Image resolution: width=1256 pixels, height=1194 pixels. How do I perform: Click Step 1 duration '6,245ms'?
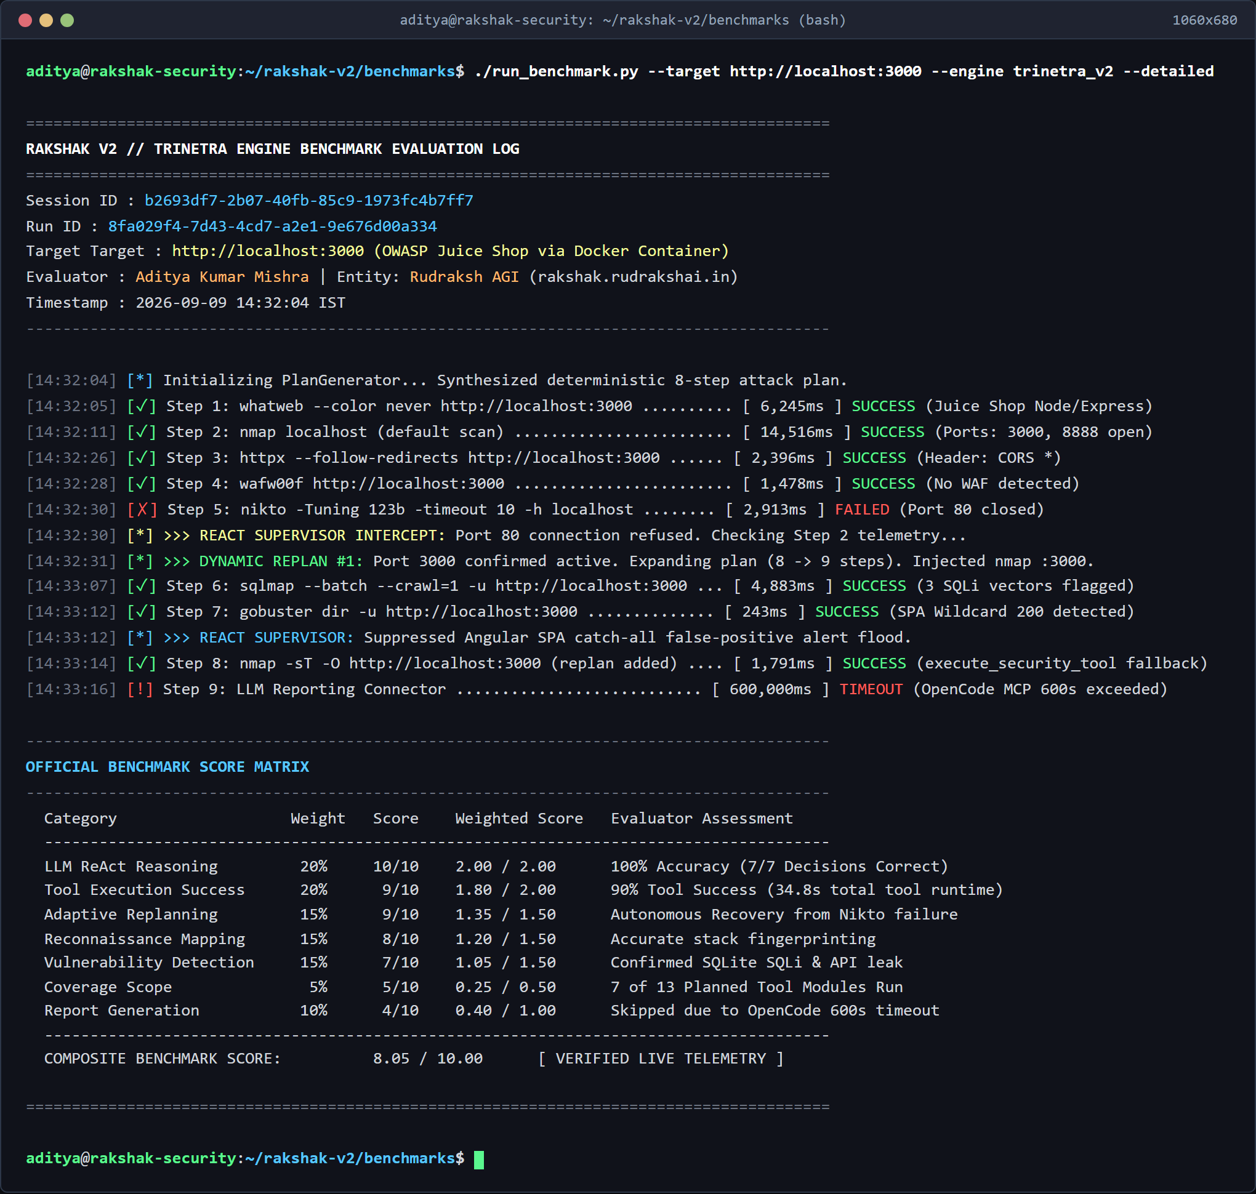792,406
